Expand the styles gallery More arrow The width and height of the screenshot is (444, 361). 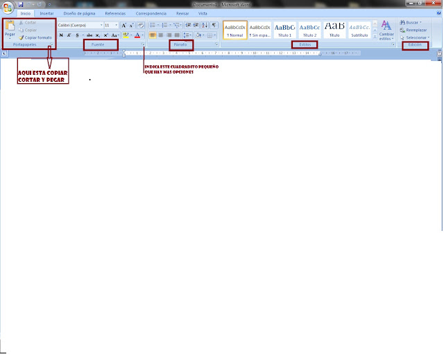click(x=375, y=36)
